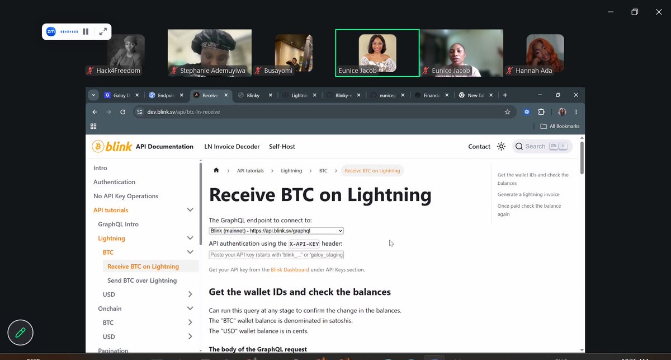Close the Blinky browser tab

click(271, 95)
